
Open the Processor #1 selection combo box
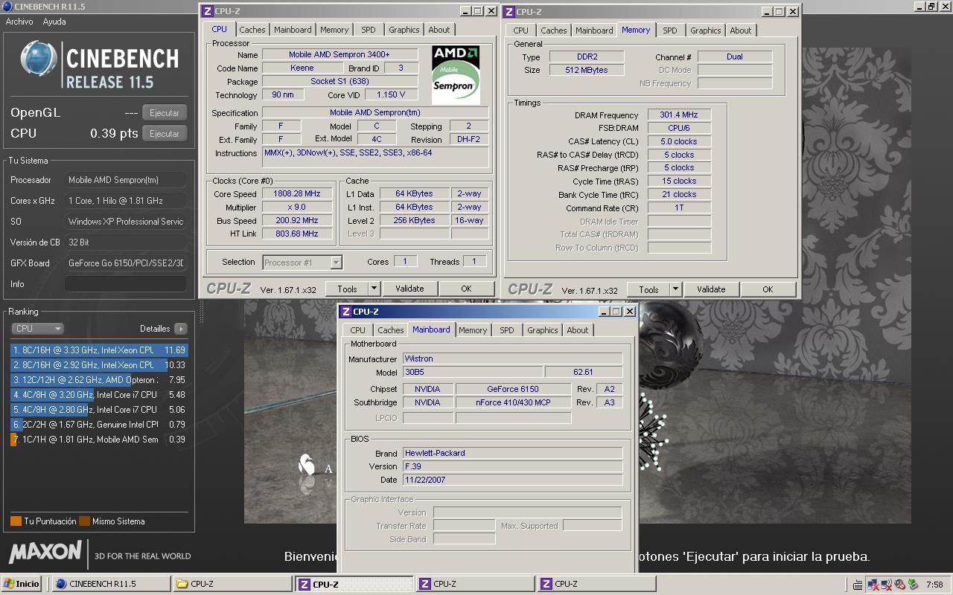click(x=302, y=262)
